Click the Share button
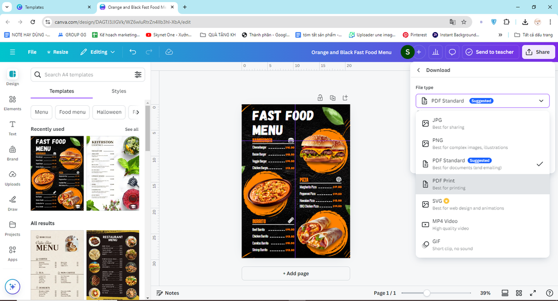This screenshot has height=301, width=558. coord(538,52)
